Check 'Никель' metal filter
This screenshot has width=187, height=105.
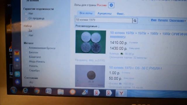click(x=27, y=66)
